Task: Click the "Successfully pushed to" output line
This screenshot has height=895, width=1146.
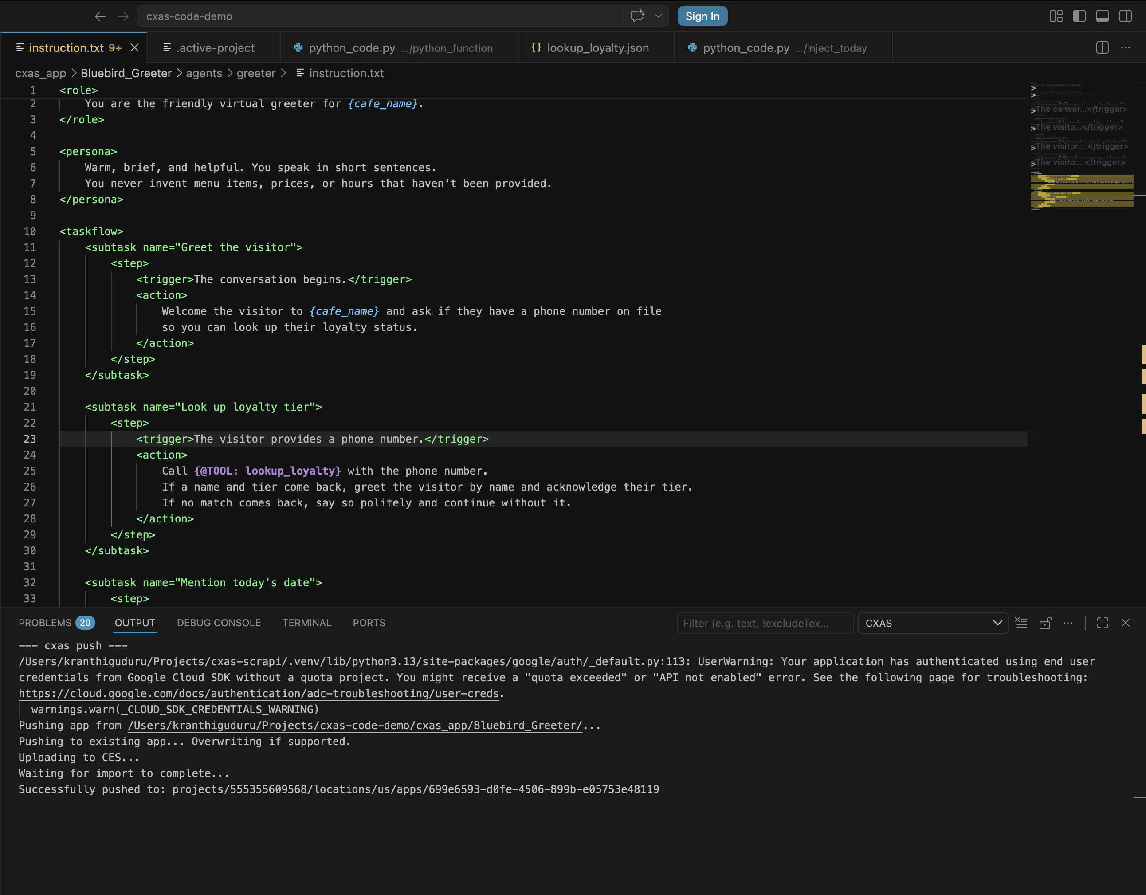Action: 339,789
